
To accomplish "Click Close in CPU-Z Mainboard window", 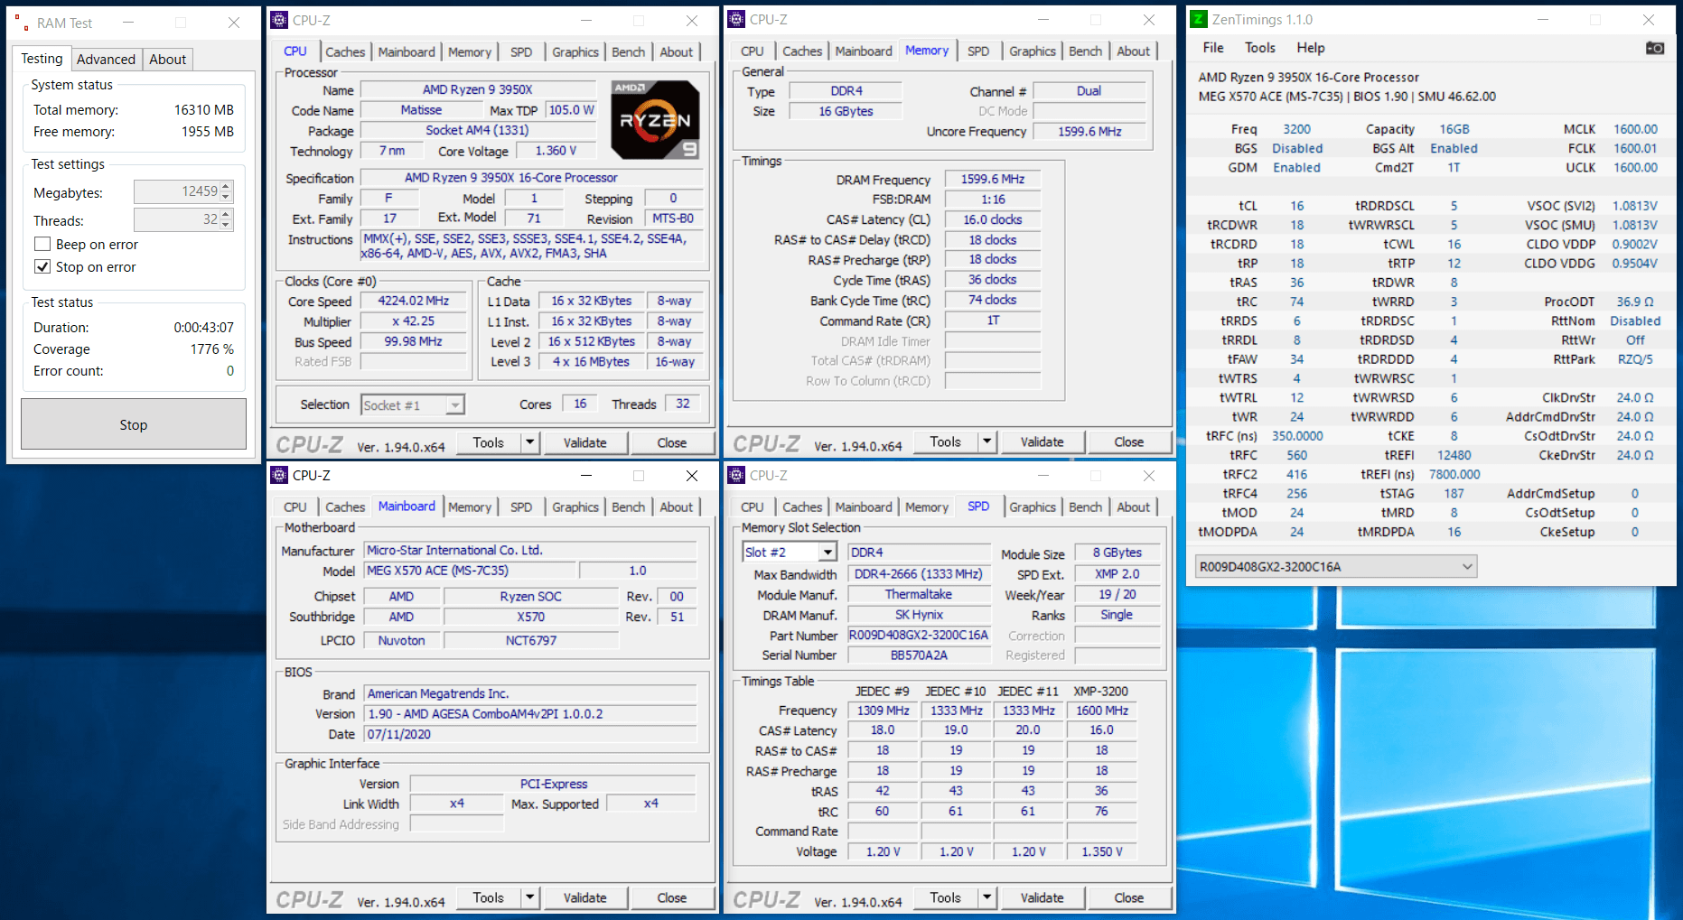I will 672,897.
